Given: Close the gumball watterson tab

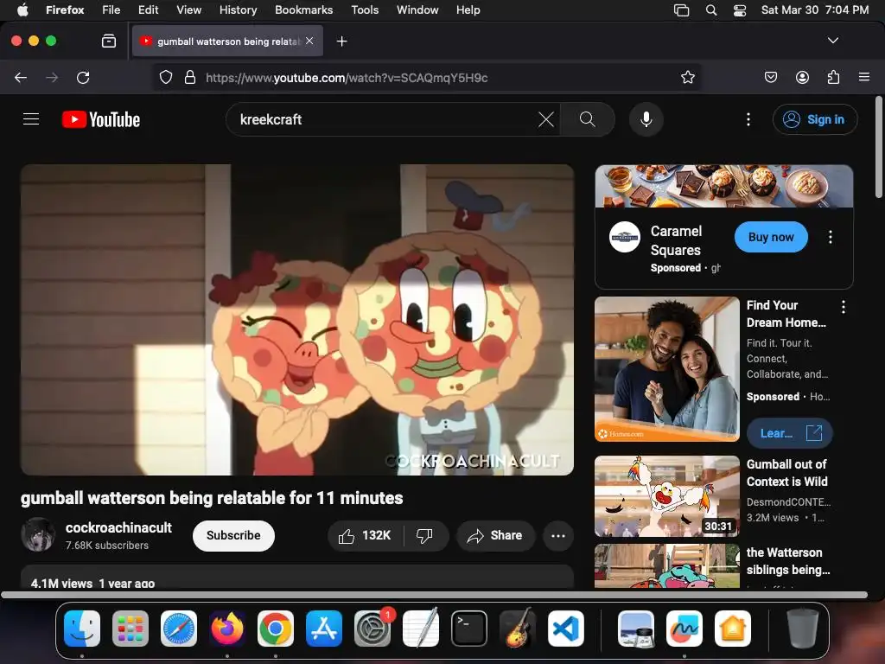Looking at the screenshot, I should (309, 41).
